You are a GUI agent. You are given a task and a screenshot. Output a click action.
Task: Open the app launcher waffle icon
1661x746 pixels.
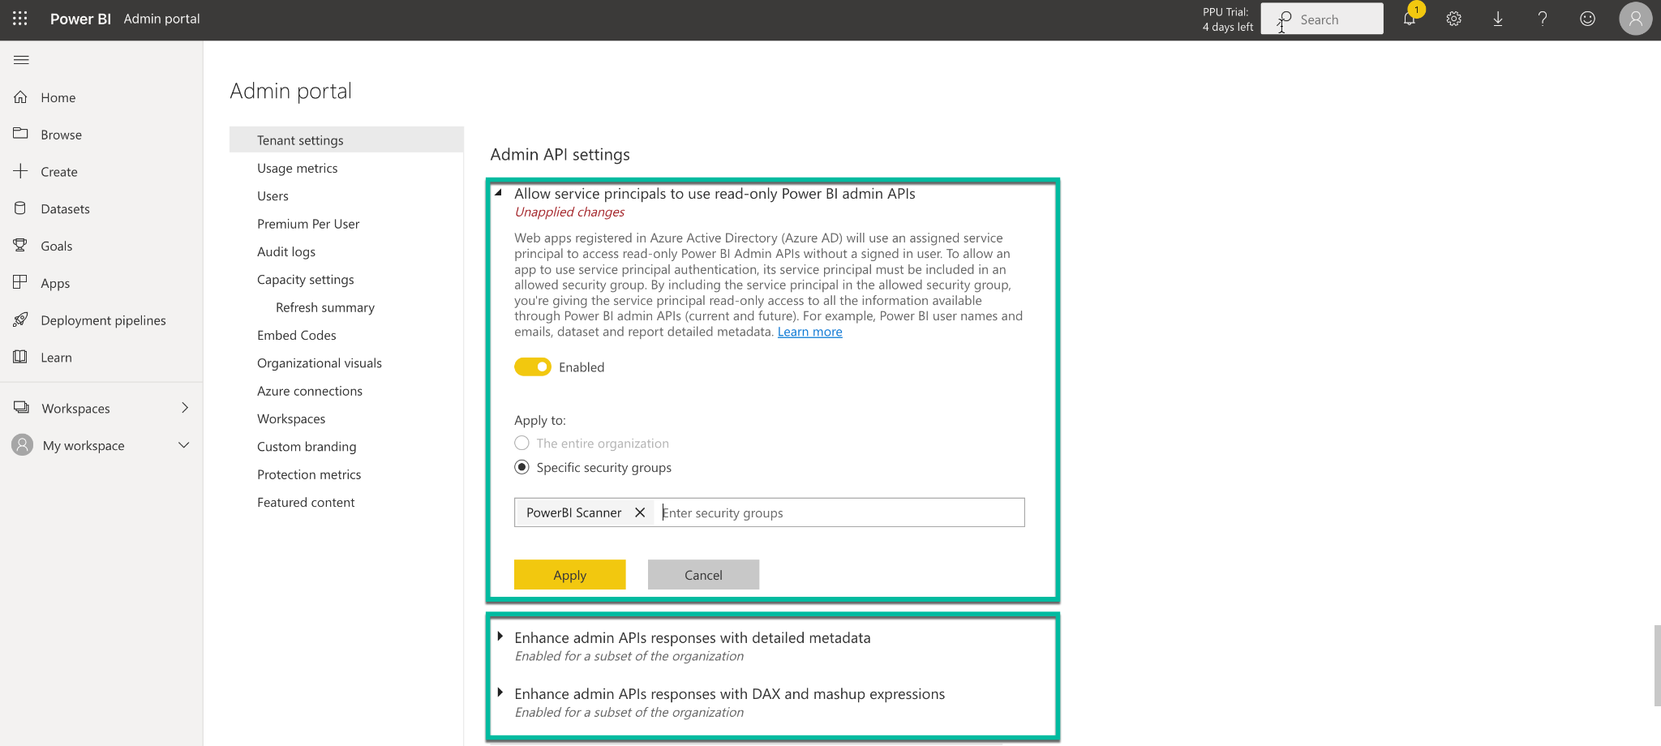[x=20, y=19]
